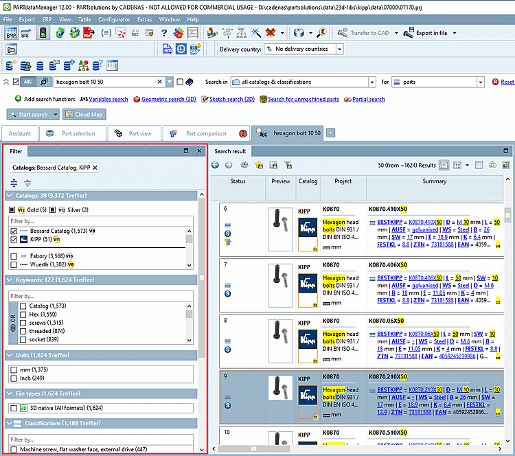
Task: Open the File menu
Action: click(x=8, y=19)
